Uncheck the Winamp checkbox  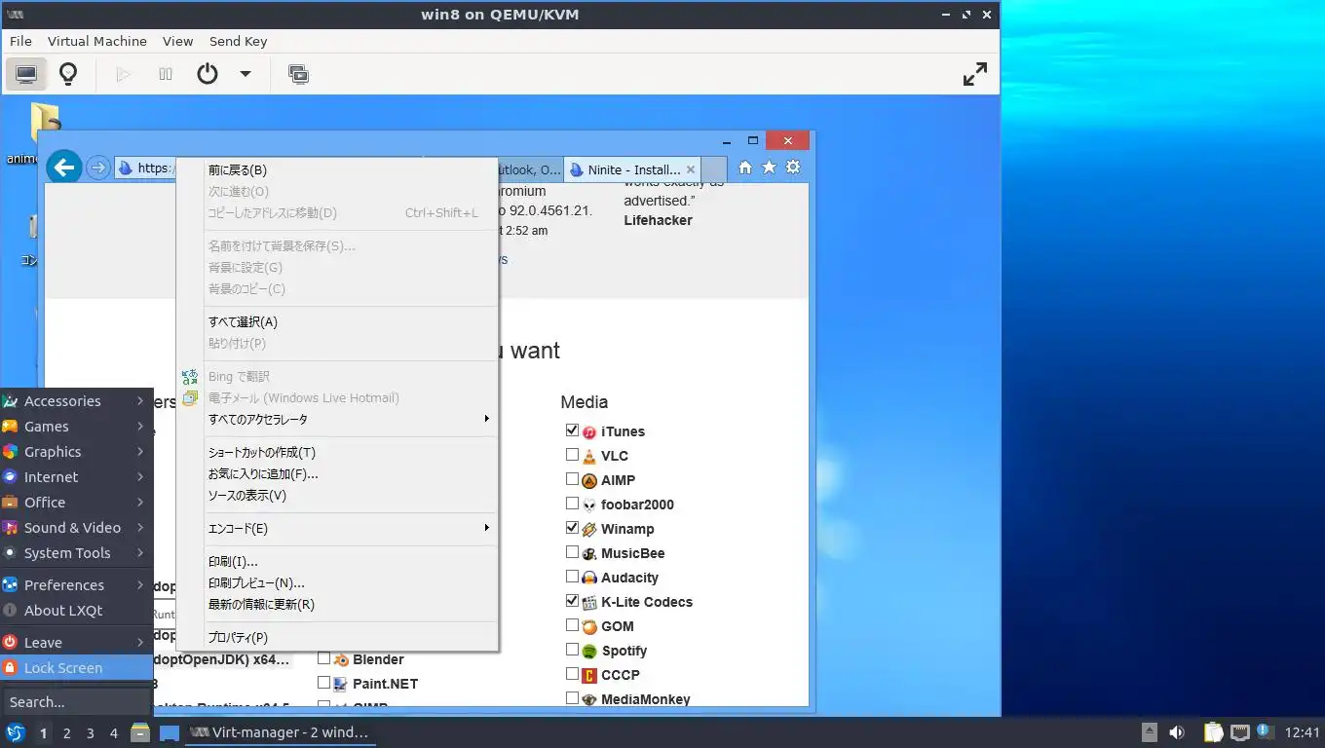(572, 527)
